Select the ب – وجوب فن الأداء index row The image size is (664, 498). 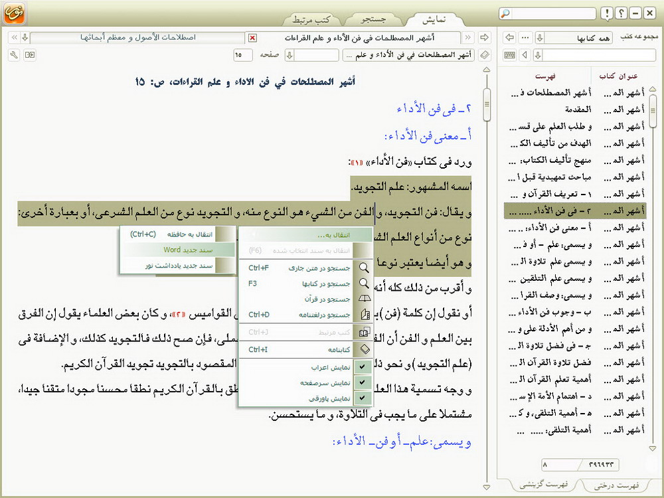click(574, 312)
